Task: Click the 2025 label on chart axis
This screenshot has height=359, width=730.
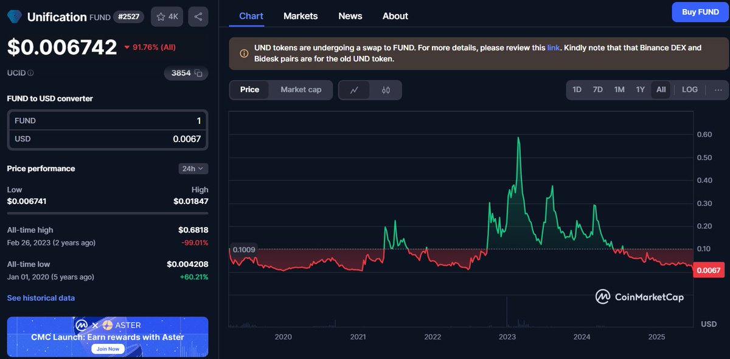Action: point(657,337)
